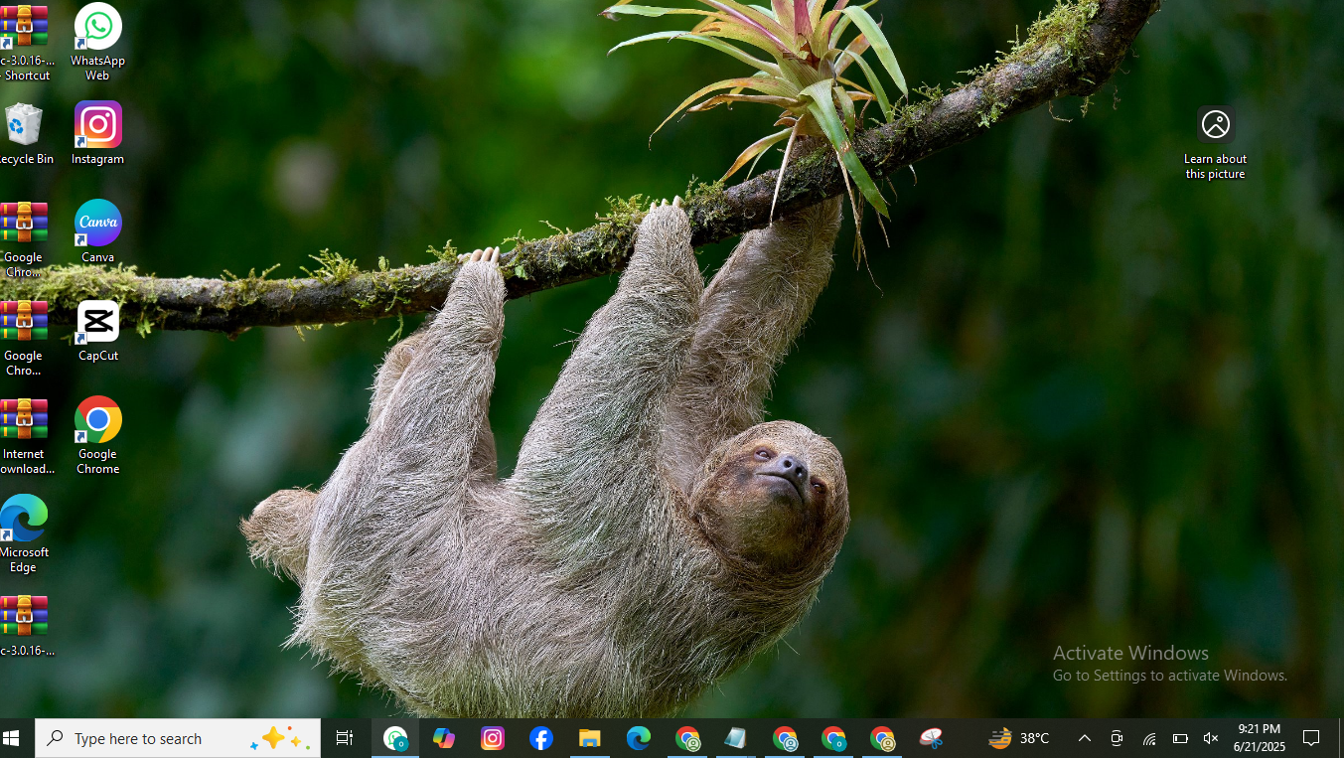Launch File Explorer from the taskbar
The image size is (1344, 758).
(x=590, y=738)
